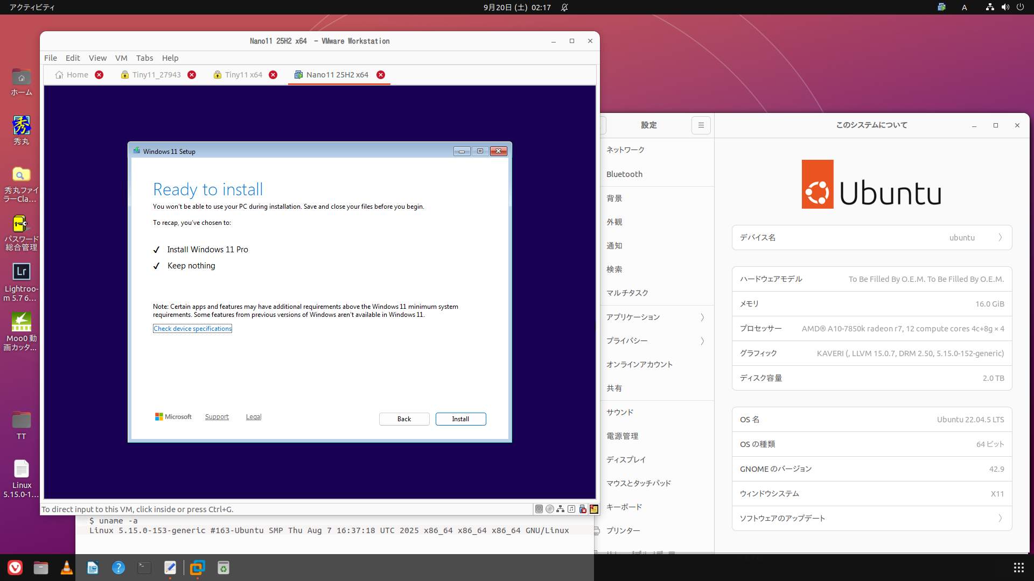Click the Back button in Setup
This screenshot has height=581, width=1034.
coord(404,419)
